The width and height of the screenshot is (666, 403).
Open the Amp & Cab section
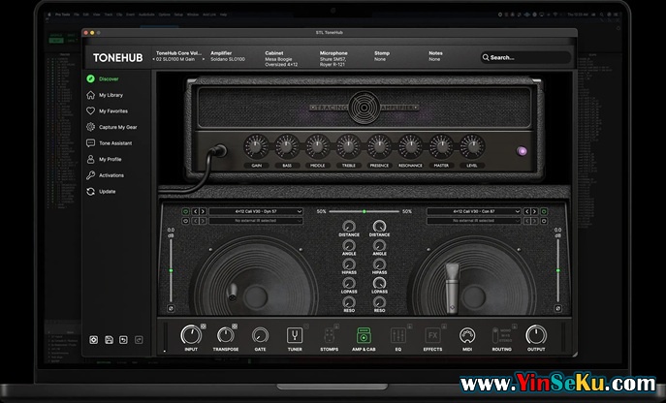point(365,335)
